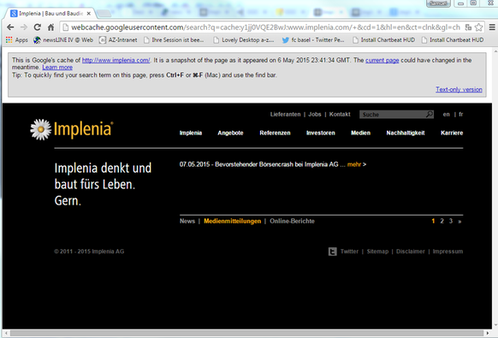Click the horizontal scrollbar track
Viewport: 498px width, 338px height.
coord(246,334)
